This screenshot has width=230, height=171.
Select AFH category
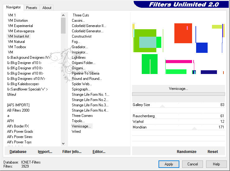click(x=10, y=121)
